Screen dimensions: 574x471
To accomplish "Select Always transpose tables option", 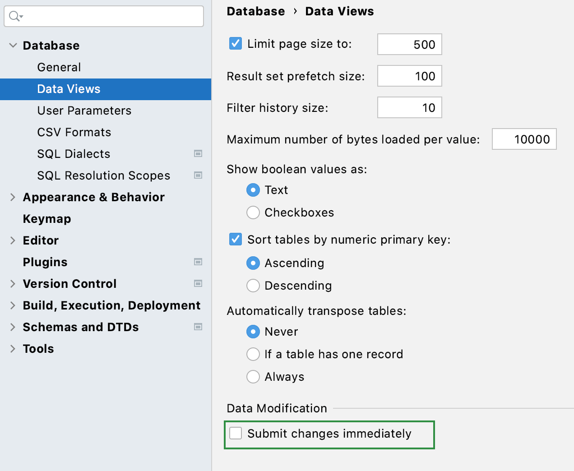I will point(253,377).
